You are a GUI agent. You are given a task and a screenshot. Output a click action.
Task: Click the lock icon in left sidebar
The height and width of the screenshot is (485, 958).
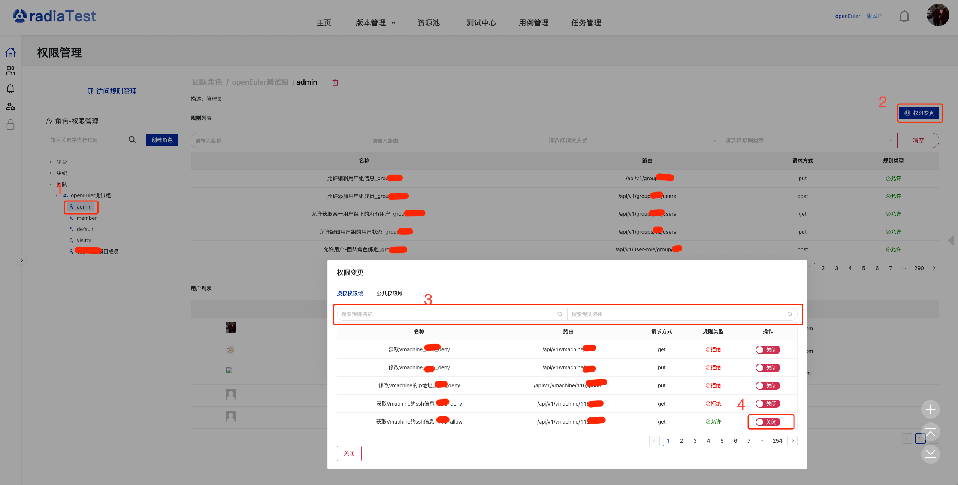tap(10, 125)
